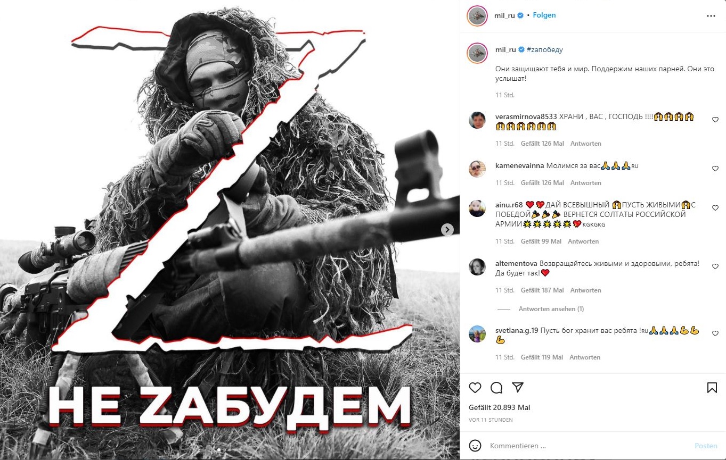View likes list Gefällt 20.893 Mal
Image resolution: width=726 pixels, height=460 pixels.
coord(499,408)
